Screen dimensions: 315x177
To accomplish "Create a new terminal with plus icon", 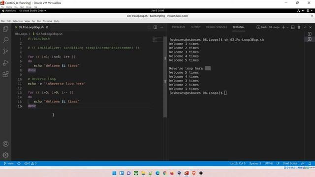I will tap(283, 27).
